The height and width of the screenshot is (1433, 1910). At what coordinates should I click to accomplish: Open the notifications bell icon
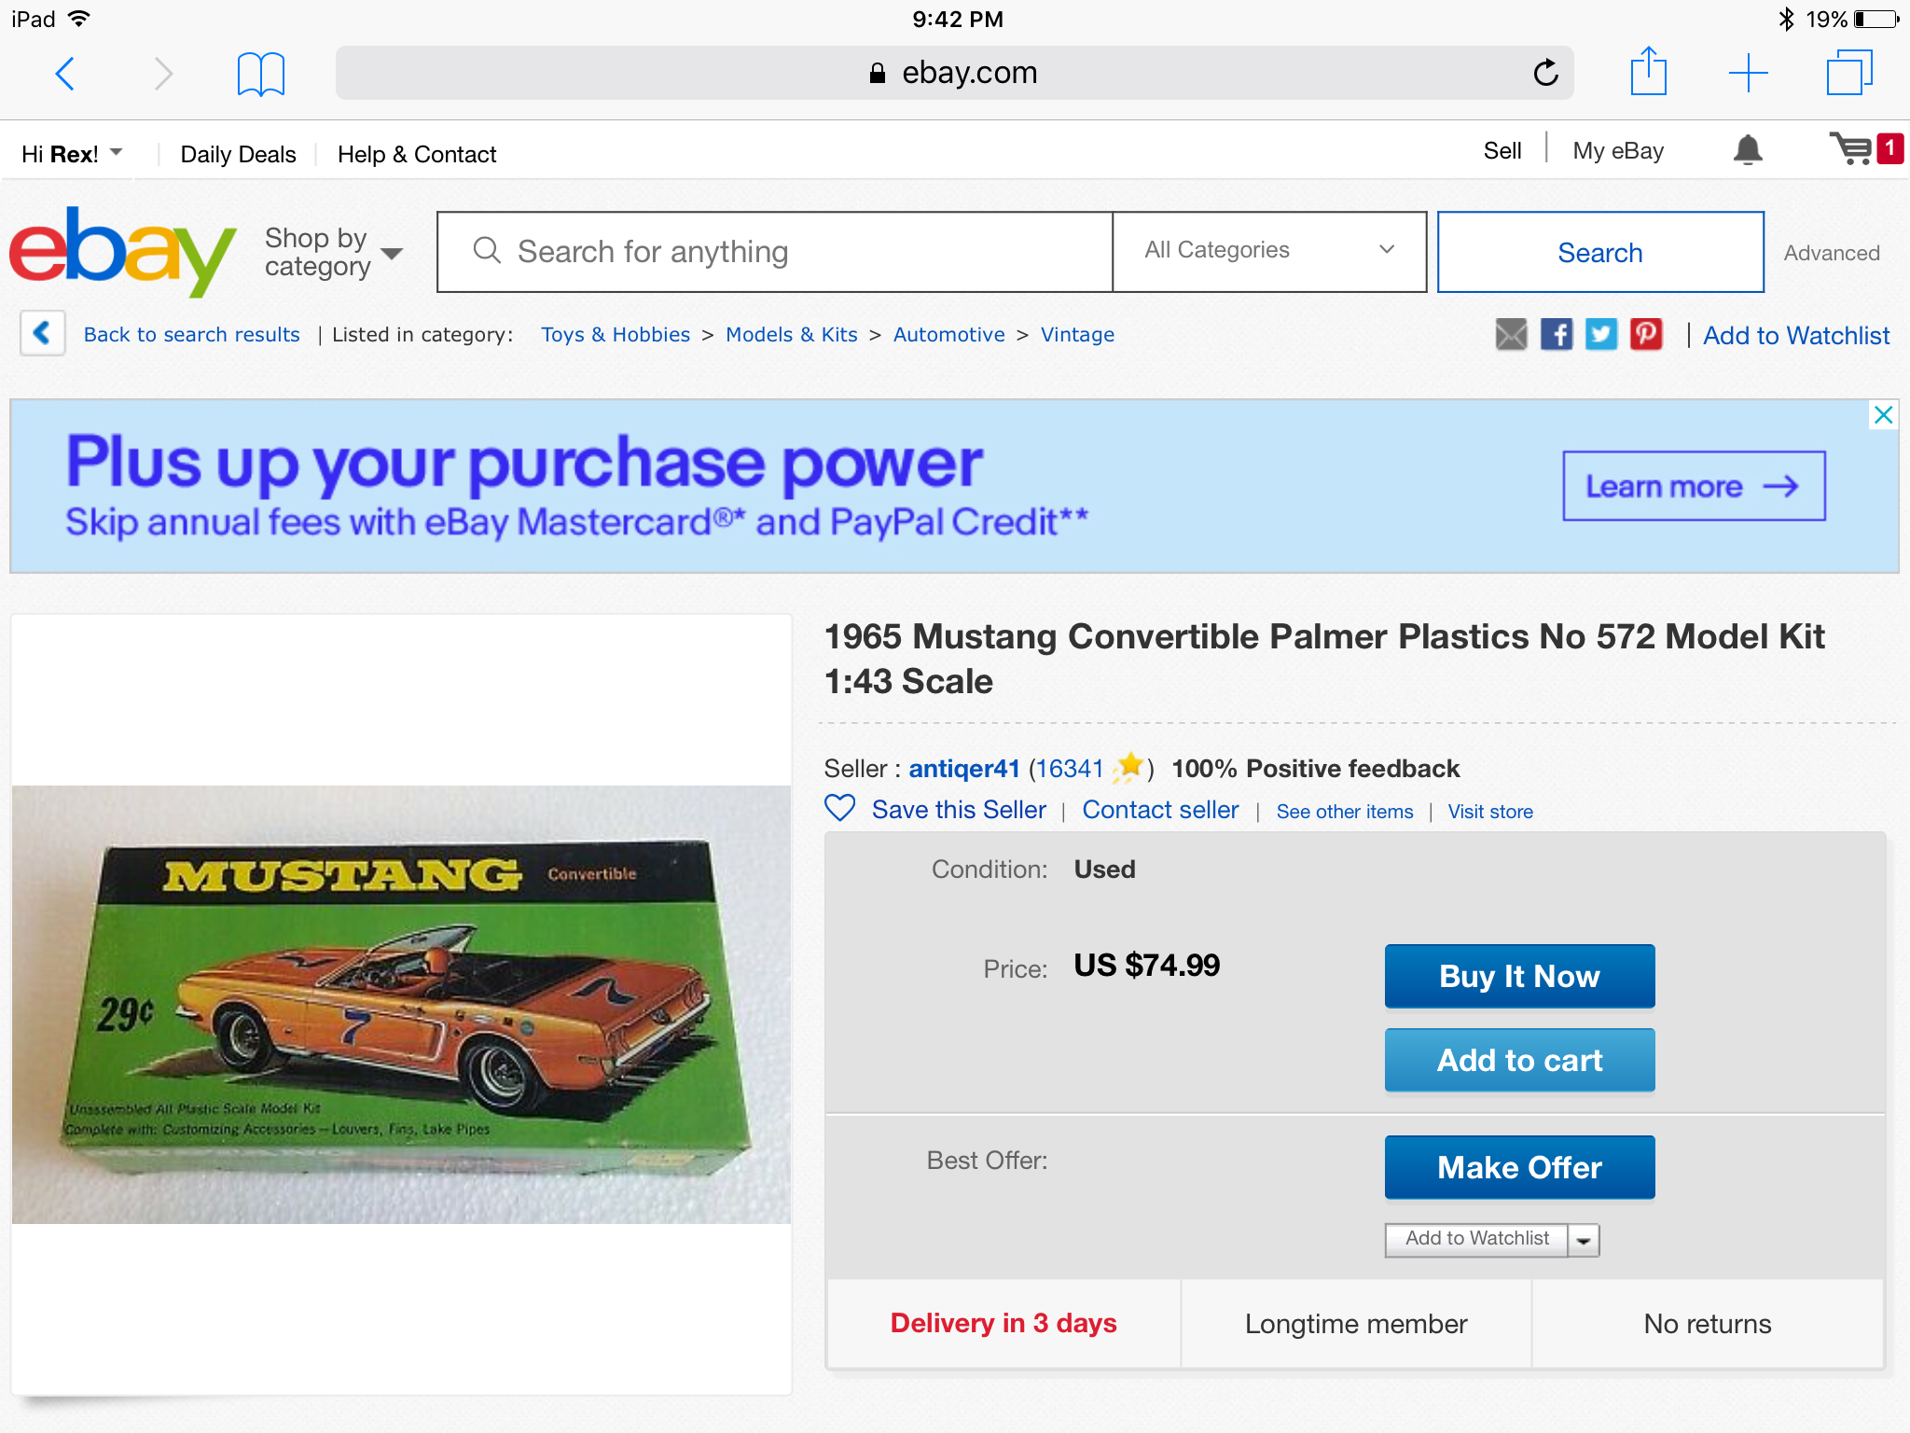tap(1748, 150)
